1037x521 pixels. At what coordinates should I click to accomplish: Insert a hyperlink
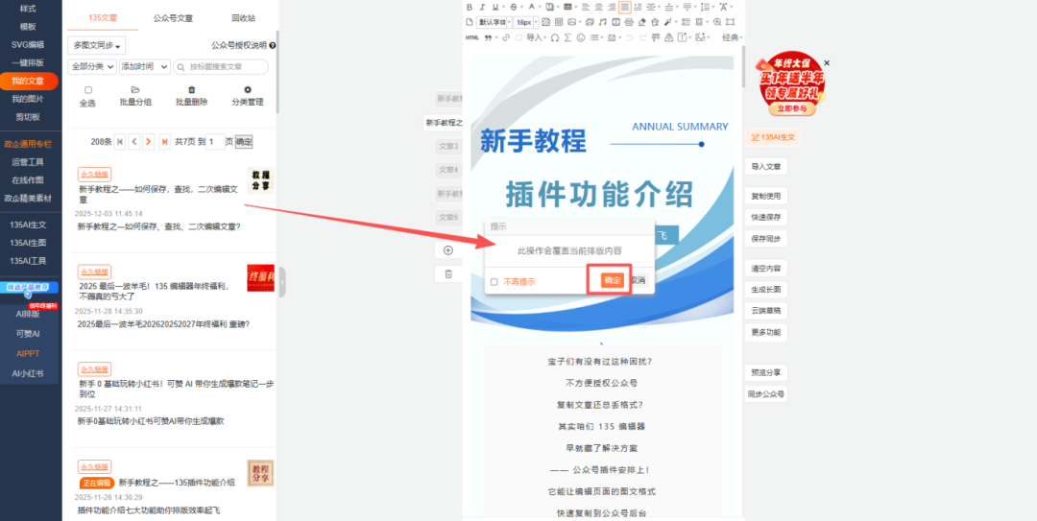(x=506, y=37)
